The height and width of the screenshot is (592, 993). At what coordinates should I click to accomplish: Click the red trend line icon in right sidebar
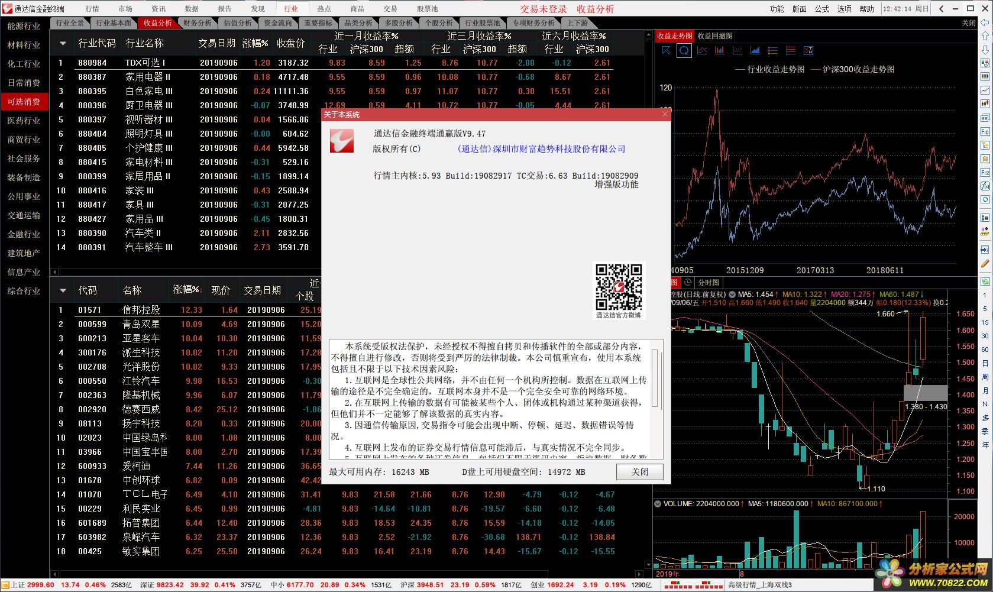point(985,90)
